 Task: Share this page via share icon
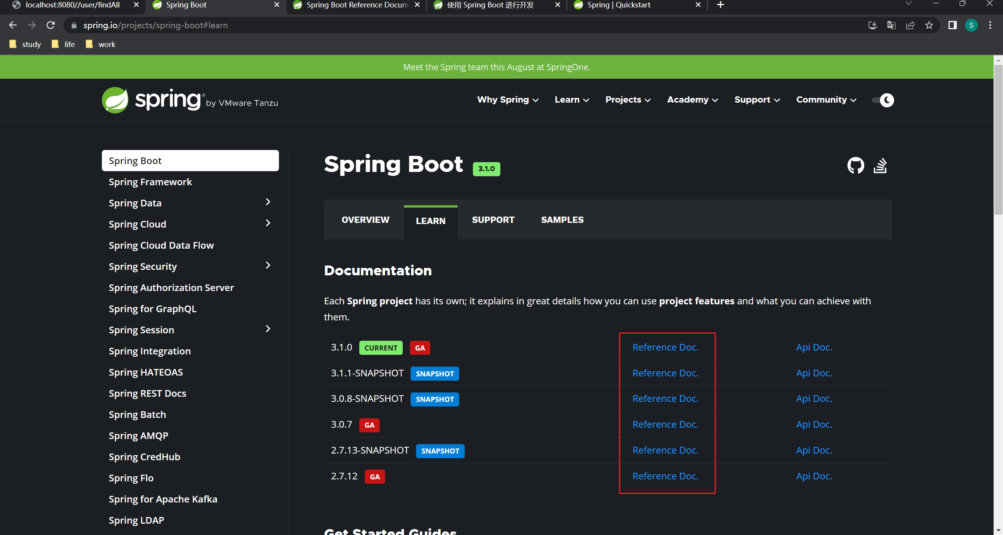pyautogui.click(x=910, y=25)
